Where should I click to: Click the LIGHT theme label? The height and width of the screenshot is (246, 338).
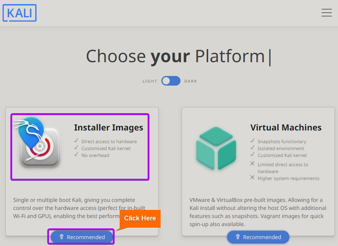click(150, 81)
